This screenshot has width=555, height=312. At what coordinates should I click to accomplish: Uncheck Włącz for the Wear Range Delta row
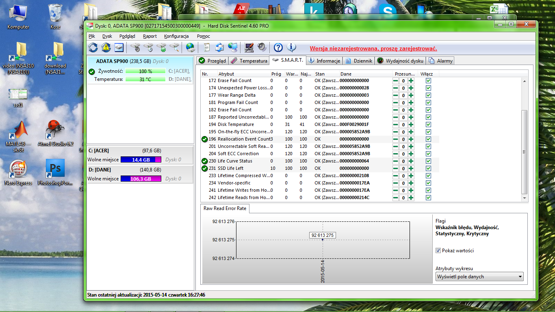pos(428,95)
